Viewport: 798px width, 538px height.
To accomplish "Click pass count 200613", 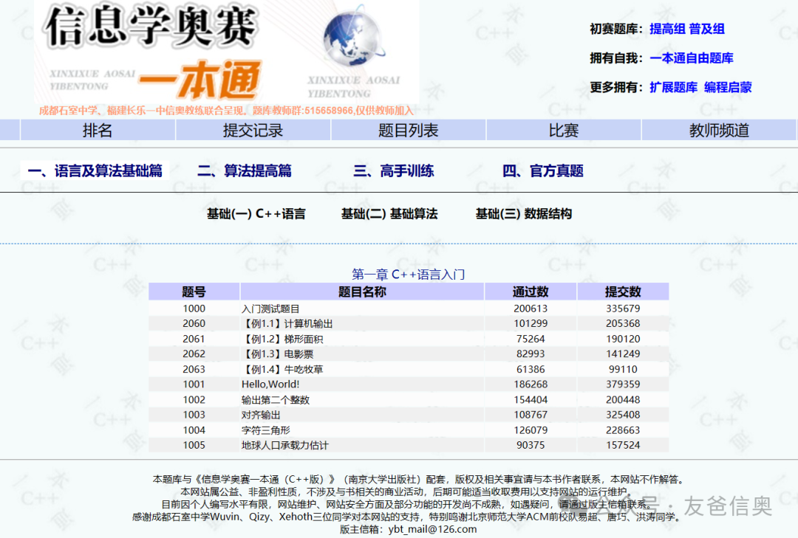I will (x=531, y=308).
